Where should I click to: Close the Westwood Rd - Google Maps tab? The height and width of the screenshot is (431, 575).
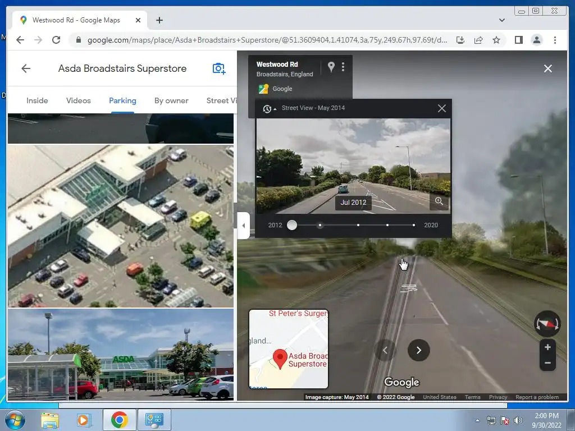click(x=138, y=20)
